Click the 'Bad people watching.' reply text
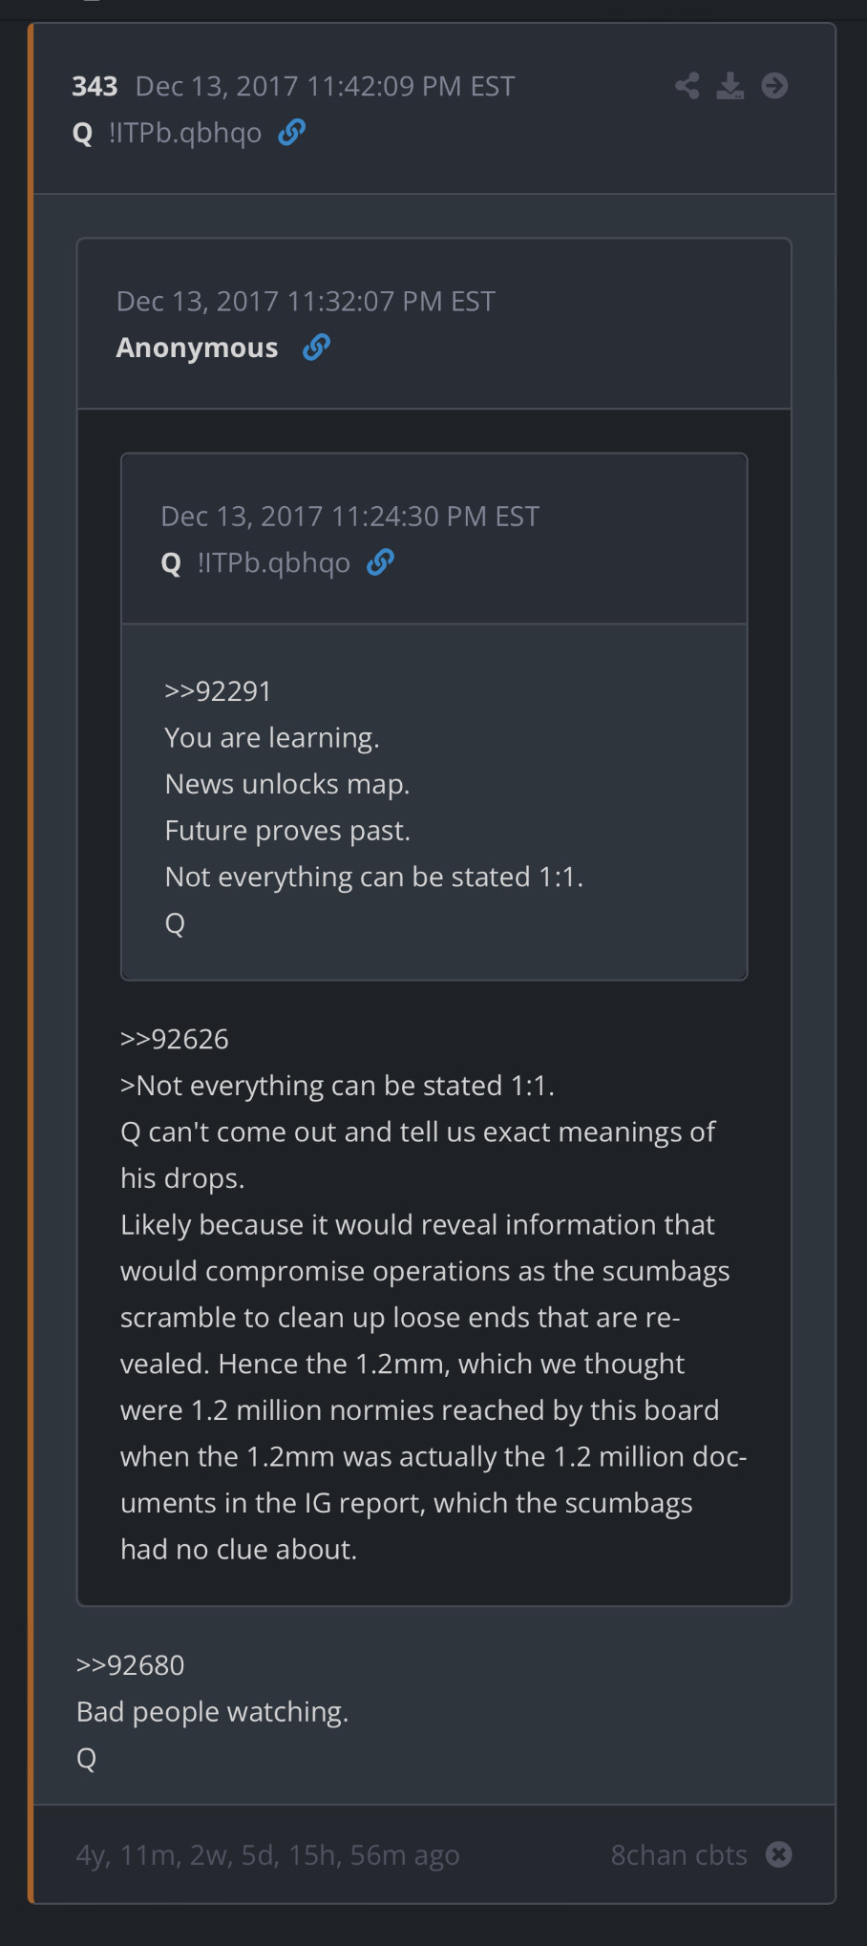 click(212, 1712)
